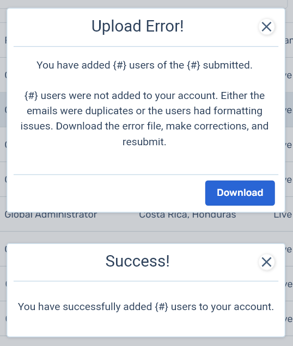
Task: Select the Success! heading
Action: click(137, 261)
